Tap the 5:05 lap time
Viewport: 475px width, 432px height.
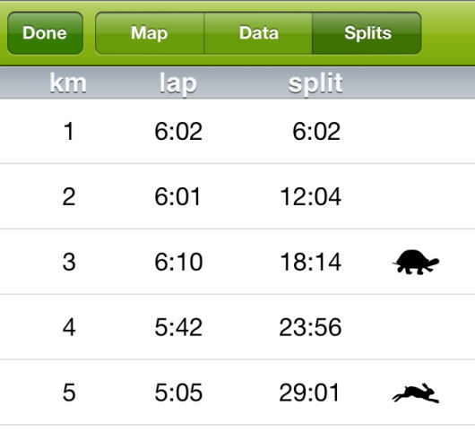[178, 393]
